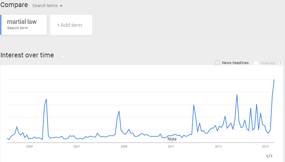This screenshot has width=285, height=162.
Task: Click the 2005 label on the time axis
Action: [29, 147]
